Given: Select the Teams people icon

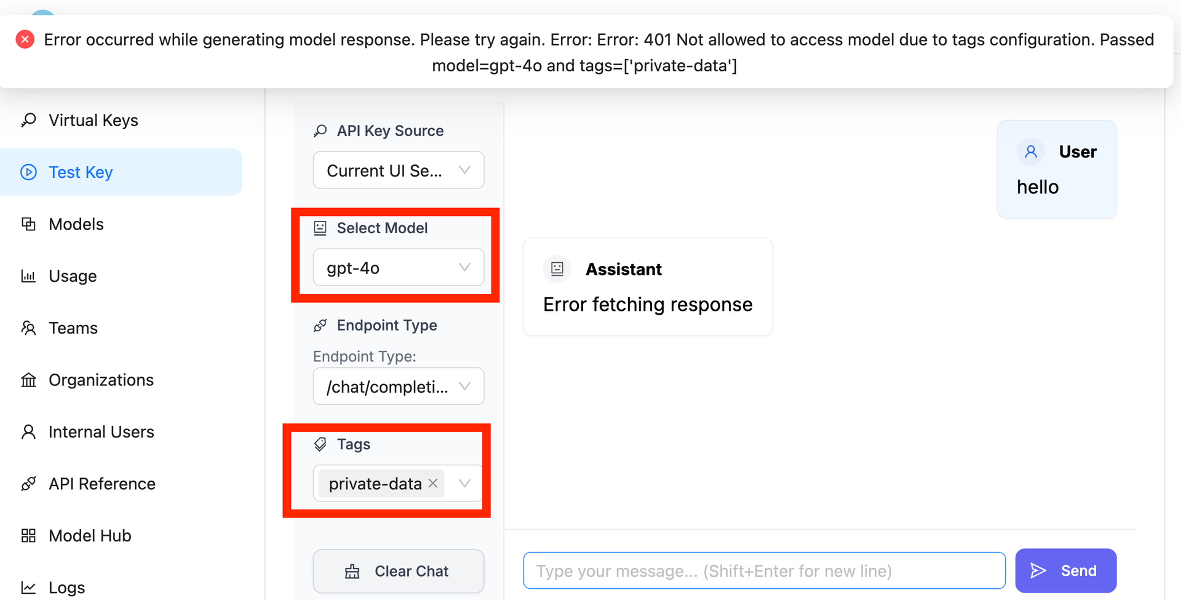Looking at the screenshot, I should [29, 327].
